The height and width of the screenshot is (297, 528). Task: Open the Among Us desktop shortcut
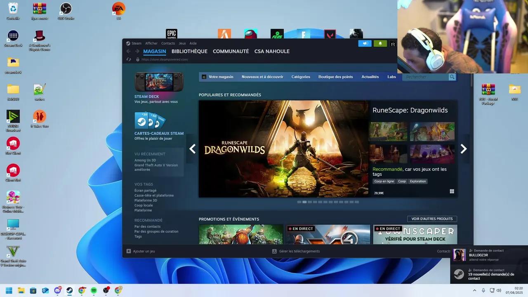coord(251,34)
